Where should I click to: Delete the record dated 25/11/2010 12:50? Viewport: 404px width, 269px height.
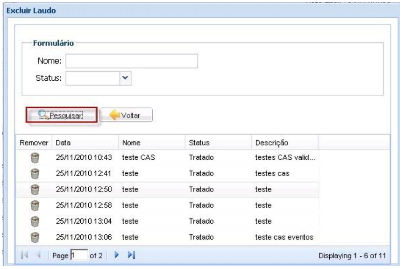pyautogui.click(x=34, y=190)
